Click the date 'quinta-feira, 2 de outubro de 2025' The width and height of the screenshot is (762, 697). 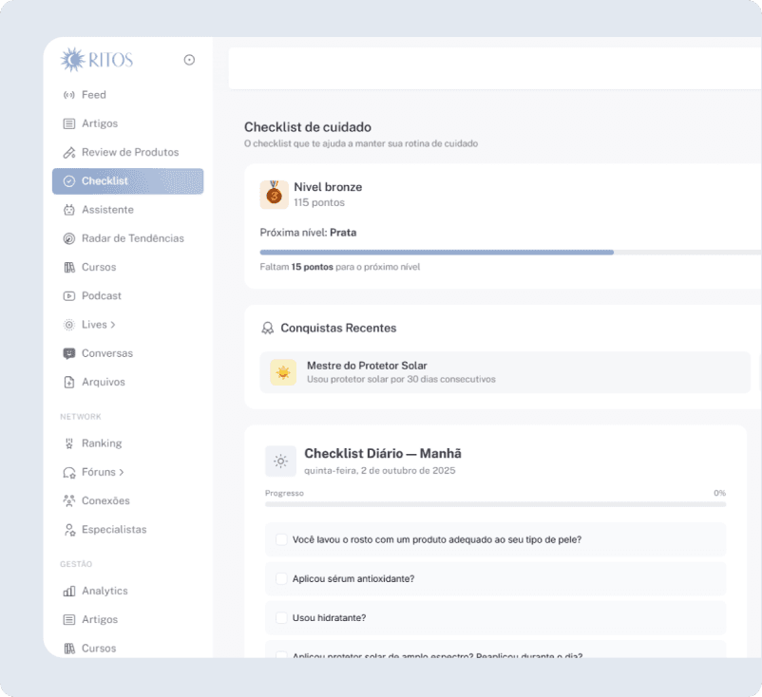tap(379, 471)
